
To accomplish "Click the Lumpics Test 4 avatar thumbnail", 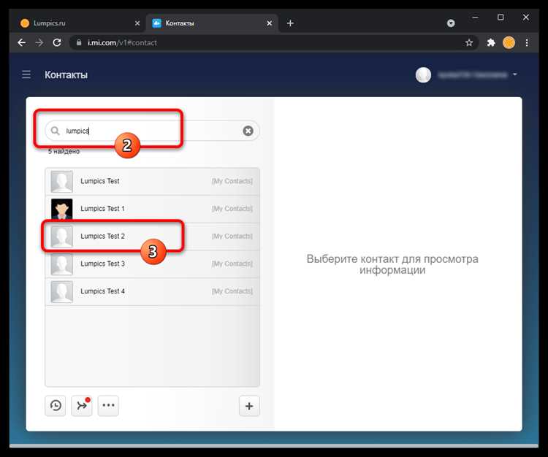I will pyautogui.click(x=62, y=291).
